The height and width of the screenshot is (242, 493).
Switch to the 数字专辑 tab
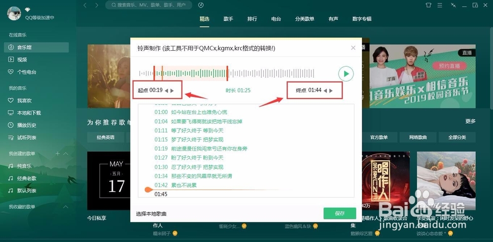[362, 19]
